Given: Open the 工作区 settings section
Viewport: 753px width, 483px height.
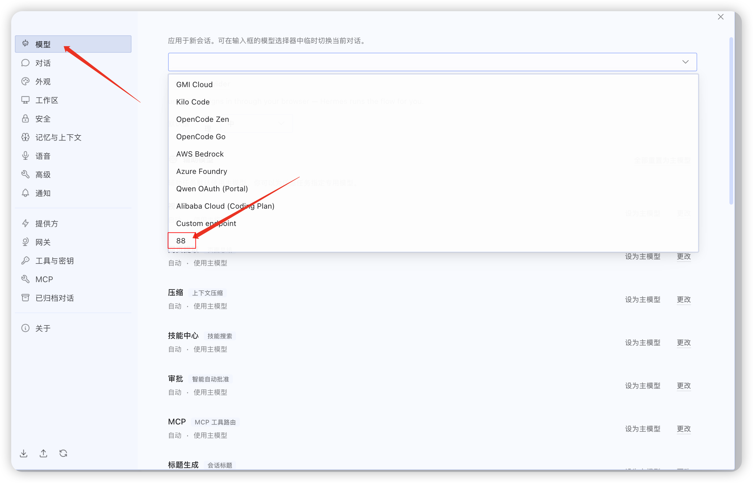Looking at the screenshot, I should click(73, 100).
